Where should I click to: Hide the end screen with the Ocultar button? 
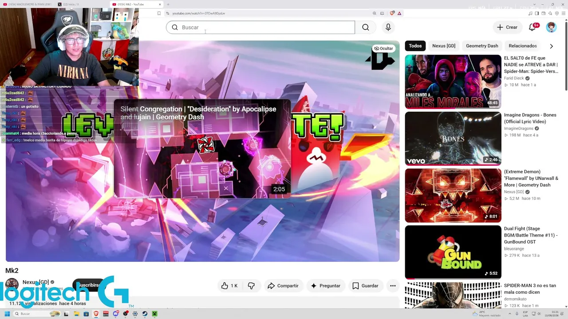point(383,48)
